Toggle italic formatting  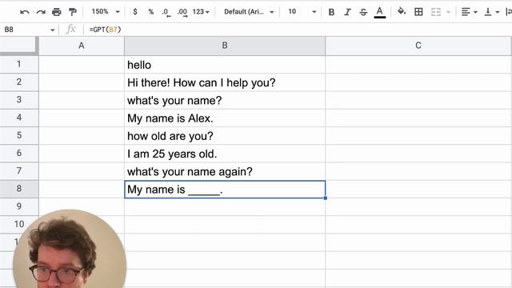coord(347,12)
